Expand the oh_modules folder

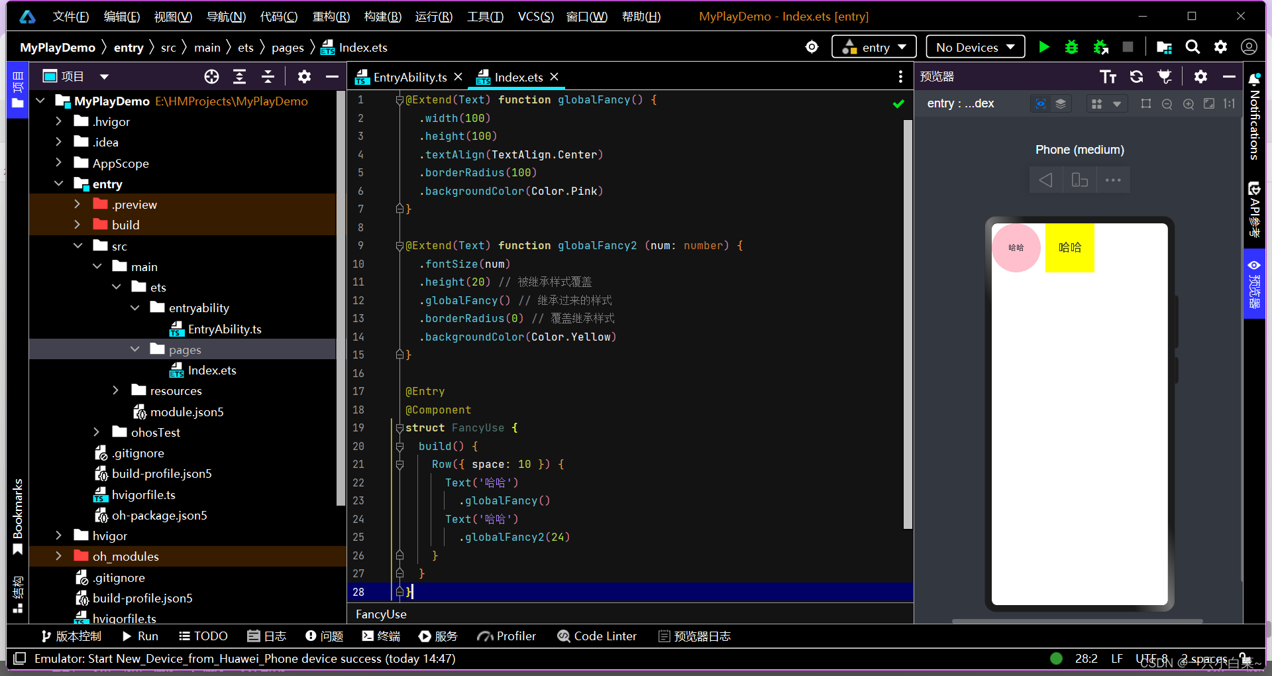tap(58, 556)
